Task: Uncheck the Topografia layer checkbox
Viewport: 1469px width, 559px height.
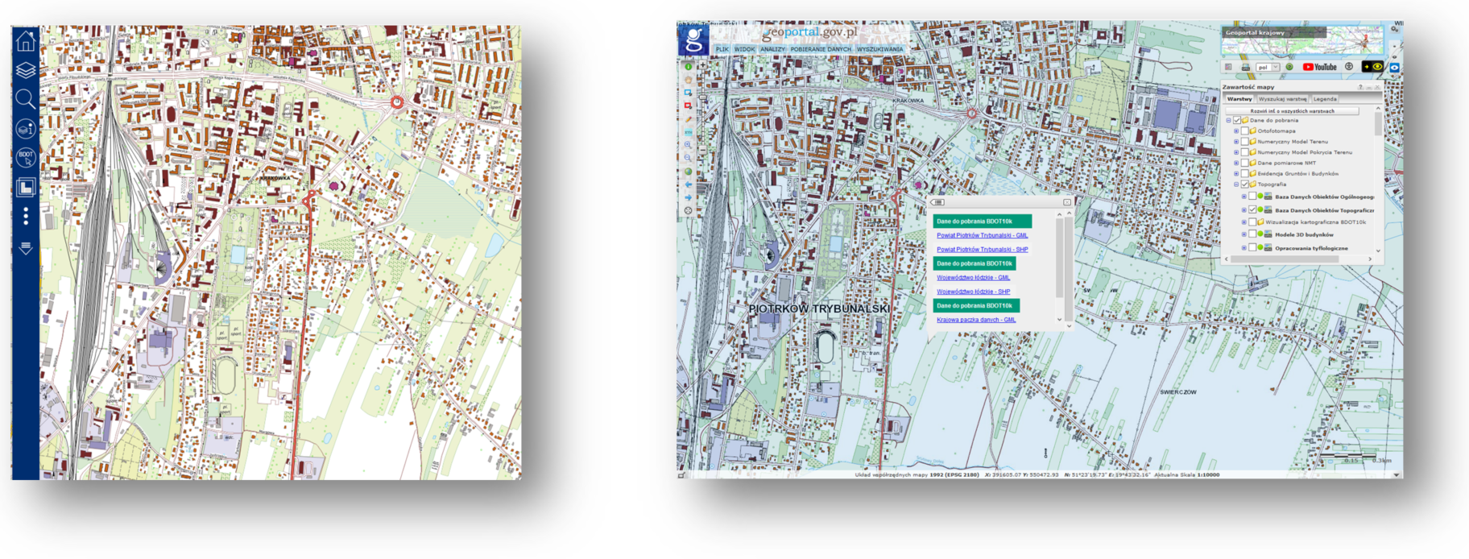Action: coord(1244,184)
